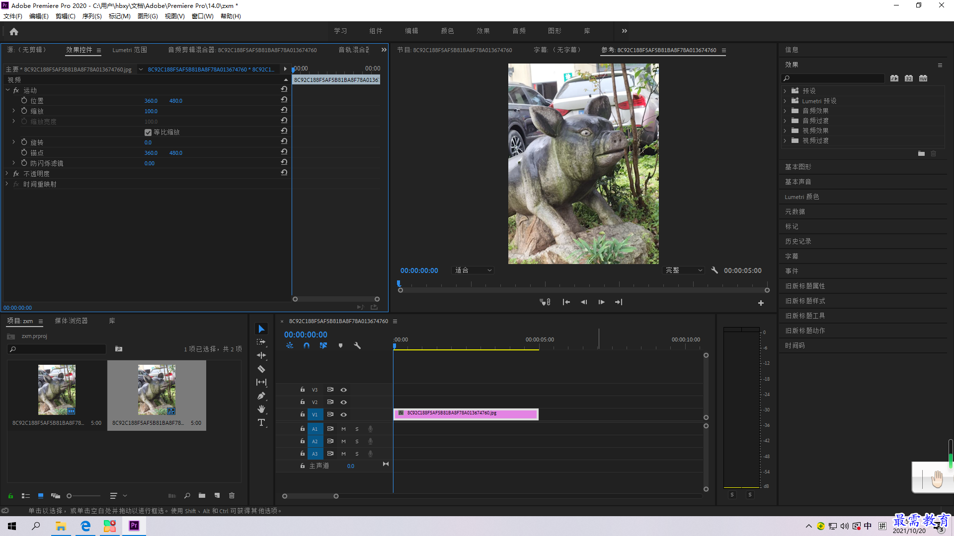Switch project panel to icon view
Image resolution: width=954 pixels, height=536 pixels.
pyautogui.click(x=41, y=495)
